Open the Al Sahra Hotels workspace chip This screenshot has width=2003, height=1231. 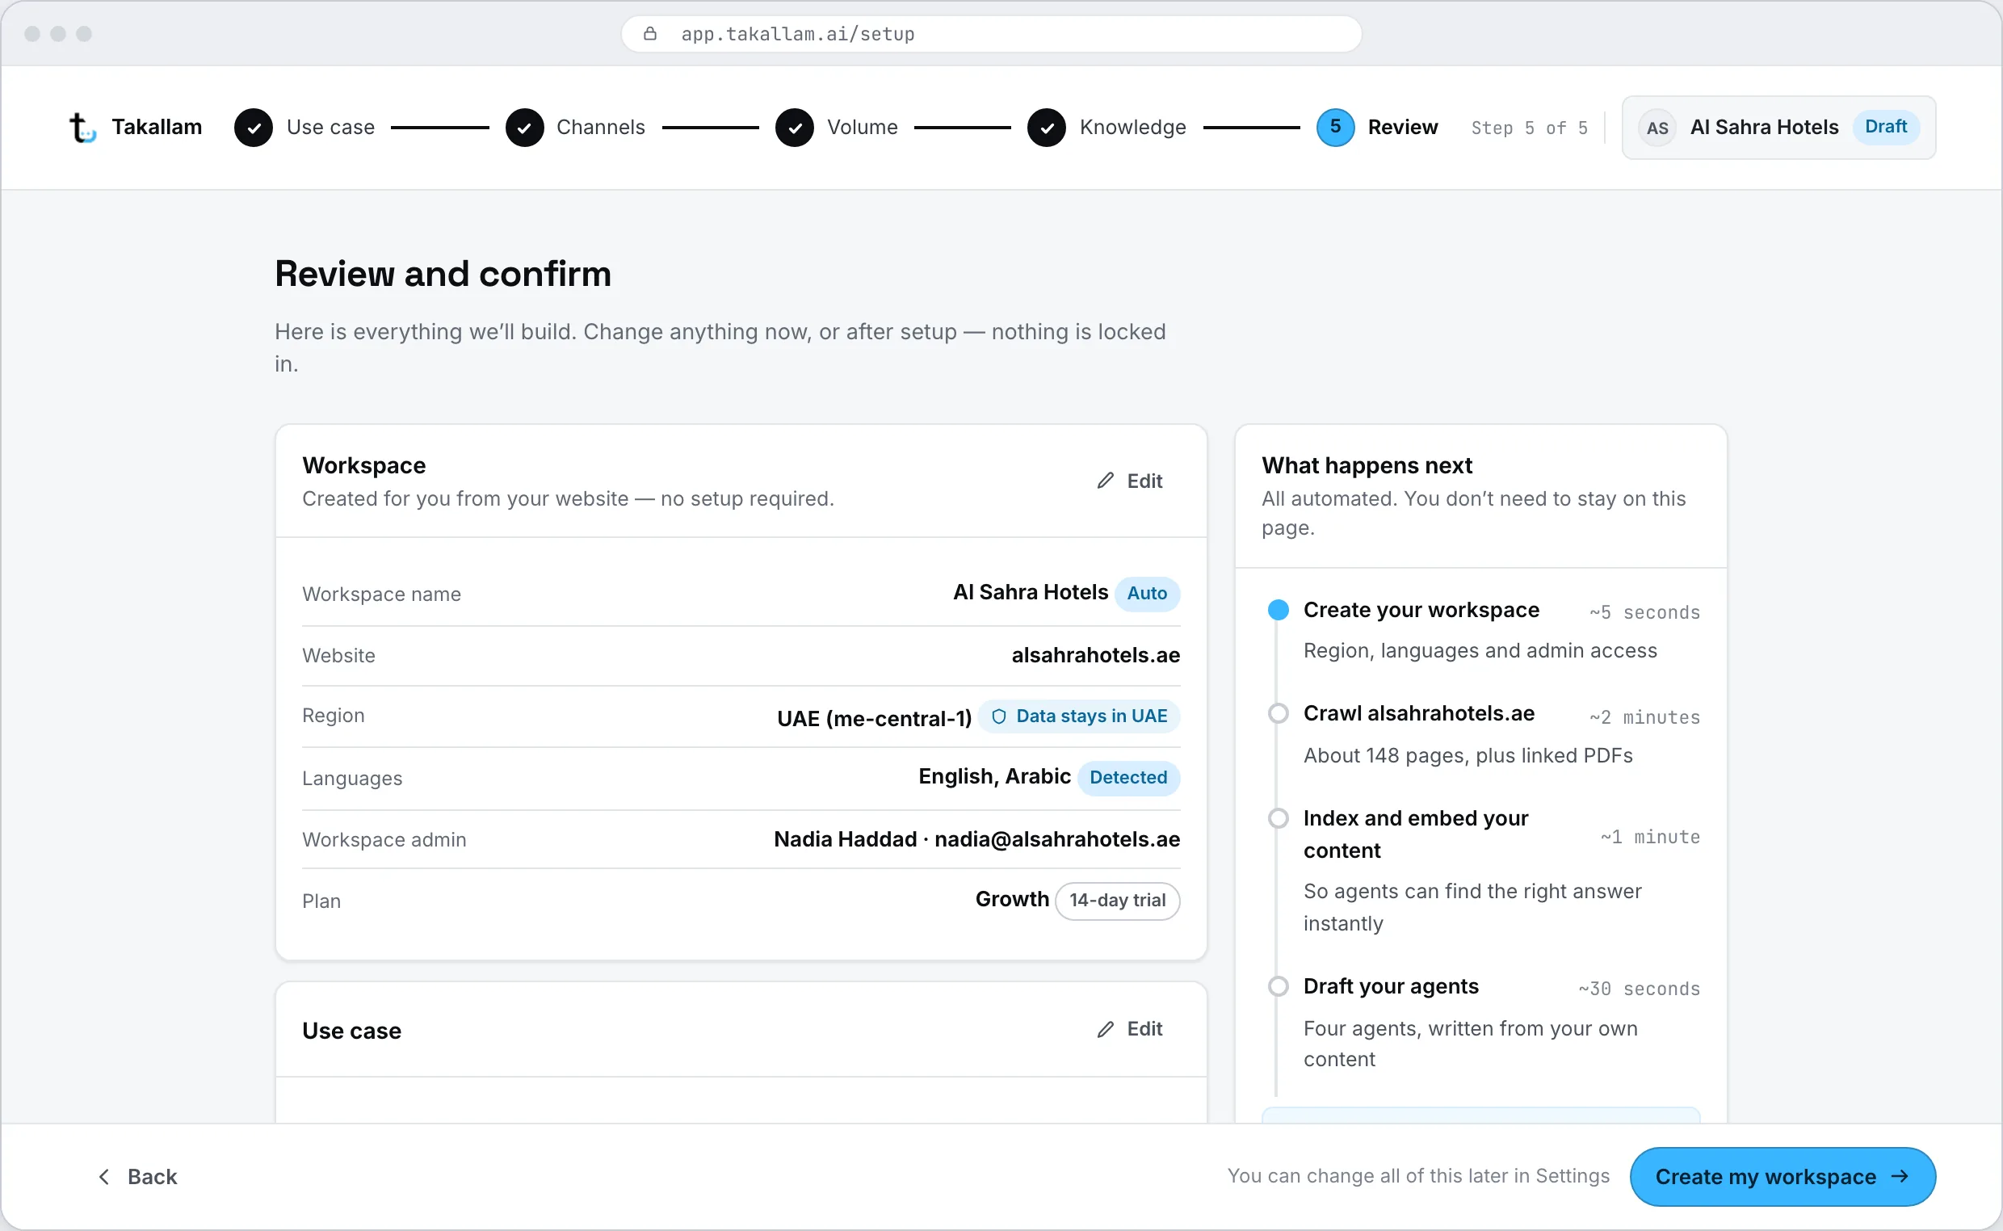point(1778,128)
